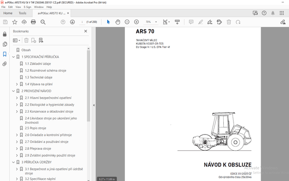The width and height of the screenshot is (289, 181).
Task: Open the security lock panel
Action: (x=5, y=34)
